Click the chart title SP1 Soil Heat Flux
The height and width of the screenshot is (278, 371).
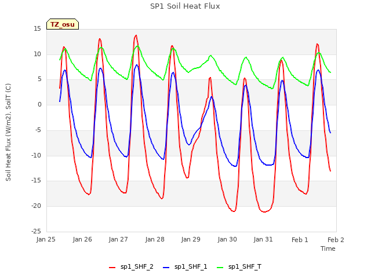click(x=185, y=6)
